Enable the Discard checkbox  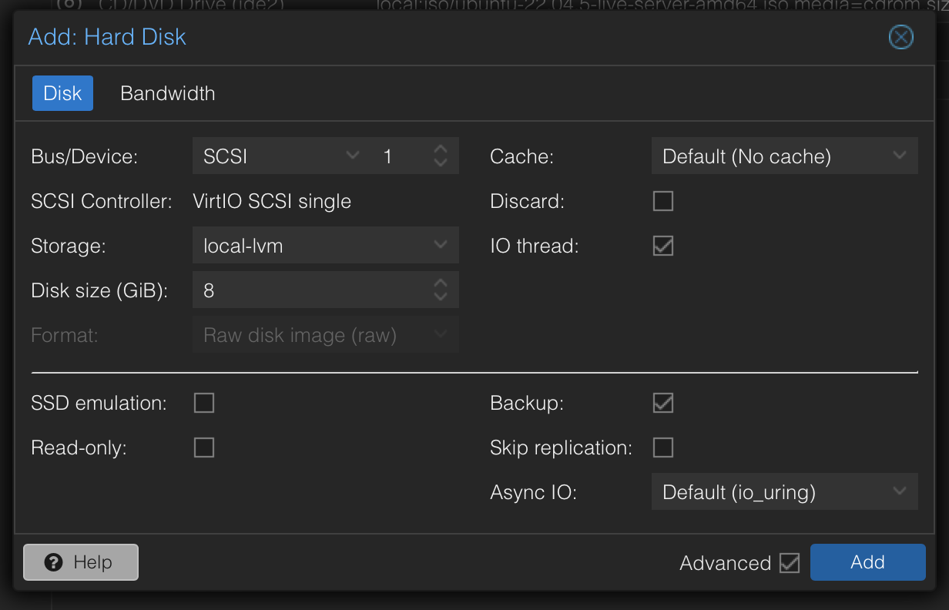coord(662,202)
